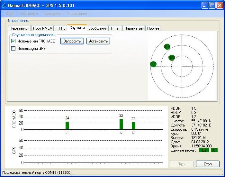
Task: Switch to the 1 PPS tab
Action: (60, 28)
